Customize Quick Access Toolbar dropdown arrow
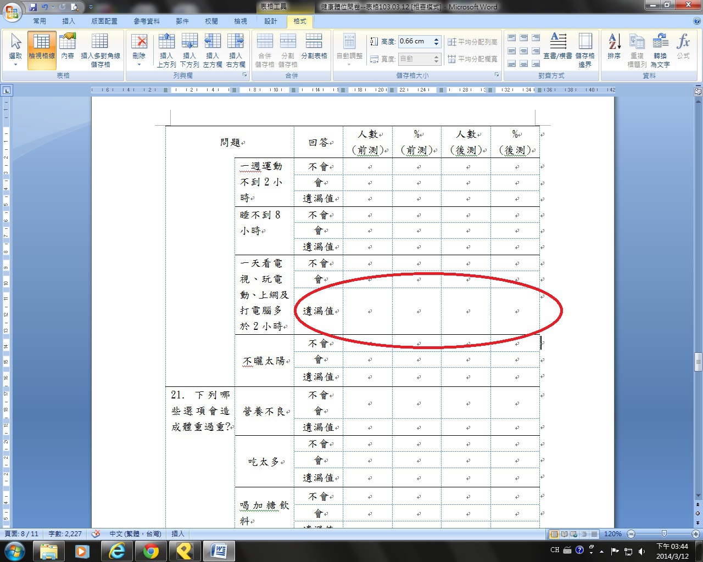Image resolution: width=703 pixels, height=562 pixels. click(x=91, y=7)
